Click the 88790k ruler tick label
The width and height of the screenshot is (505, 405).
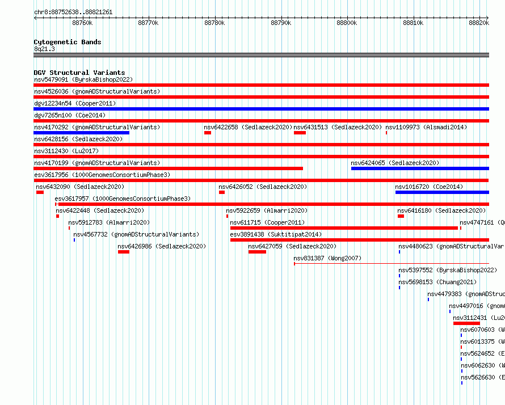coord(281,23)
